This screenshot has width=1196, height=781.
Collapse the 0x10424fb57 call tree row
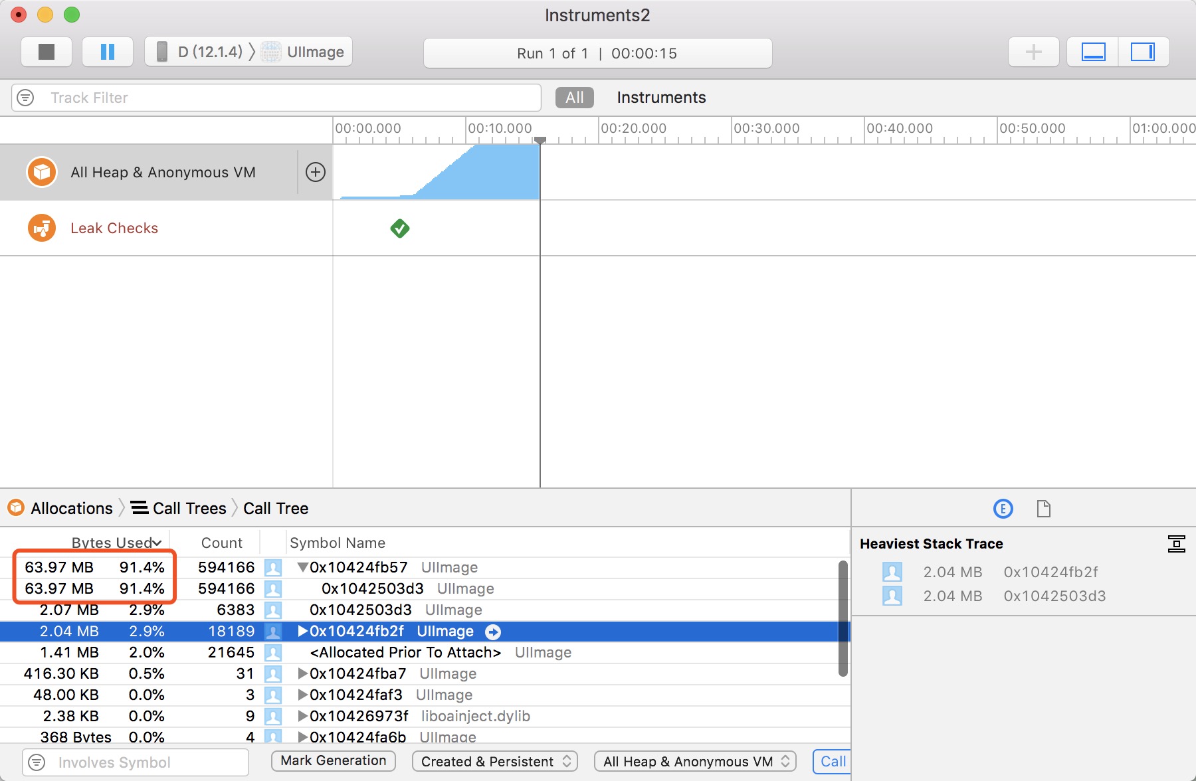(x=302, y=567)
